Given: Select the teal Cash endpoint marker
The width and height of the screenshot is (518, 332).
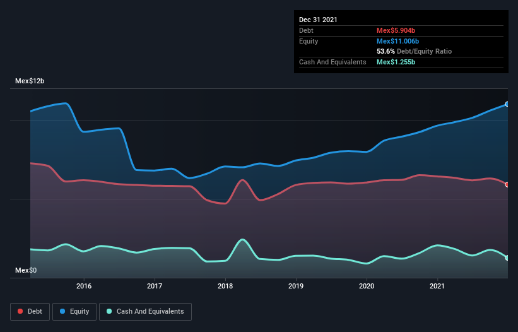Looking at the screenshot, I should [507, 258].
